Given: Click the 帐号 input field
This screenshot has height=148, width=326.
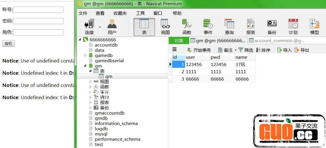Looking at the screenshot, I should coord(38,10).
